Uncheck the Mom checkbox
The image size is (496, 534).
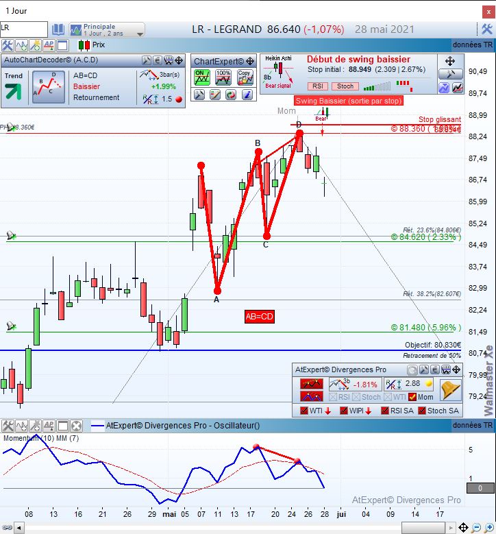coord(412,397)
